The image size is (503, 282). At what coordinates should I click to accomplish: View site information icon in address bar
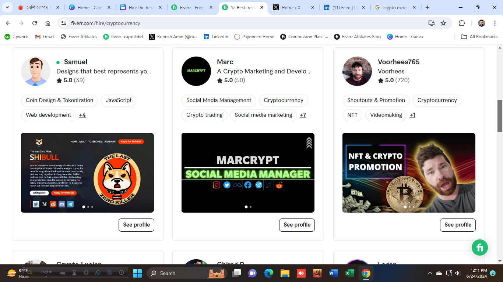click(64, 23)
